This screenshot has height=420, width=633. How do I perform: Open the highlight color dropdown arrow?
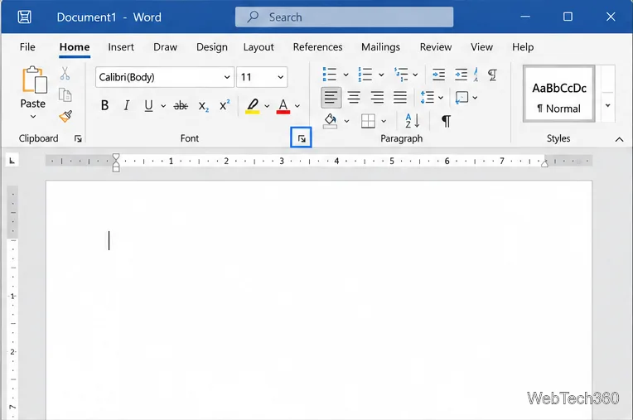(267, 106)
